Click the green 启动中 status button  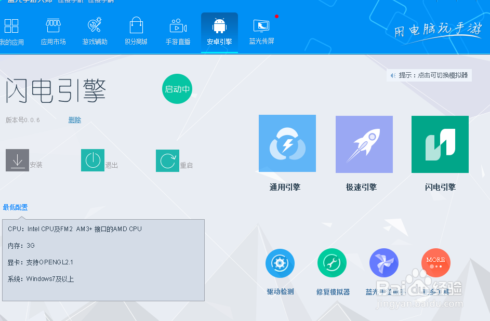[177, 89]
